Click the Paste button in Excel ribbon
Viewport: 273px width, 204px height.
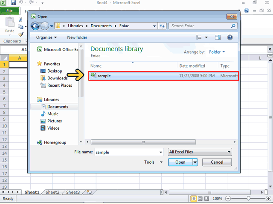tap(10, 26)
